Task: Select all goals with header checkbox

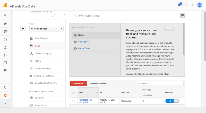Action: [73, 92]
